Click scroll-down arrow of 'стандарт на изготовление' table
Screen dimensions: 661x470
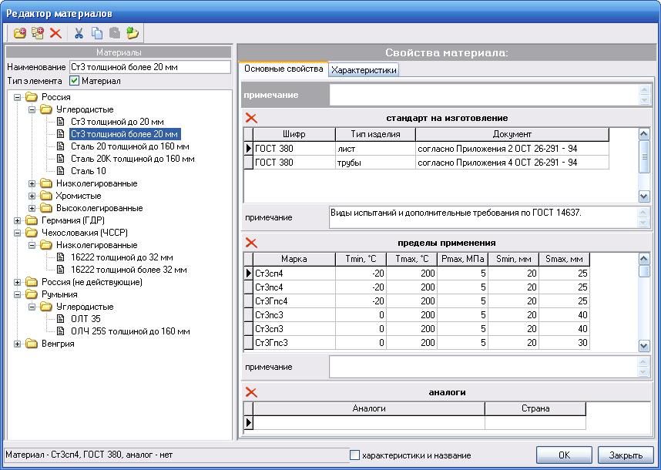[x=644, y=196]
